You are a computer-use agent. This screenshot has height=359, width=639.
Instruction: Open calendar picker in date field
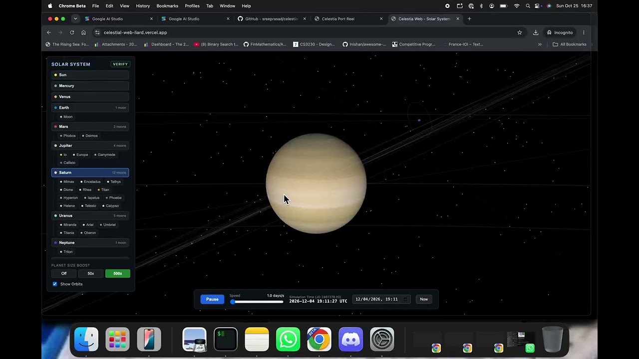(x=405, y=299)
